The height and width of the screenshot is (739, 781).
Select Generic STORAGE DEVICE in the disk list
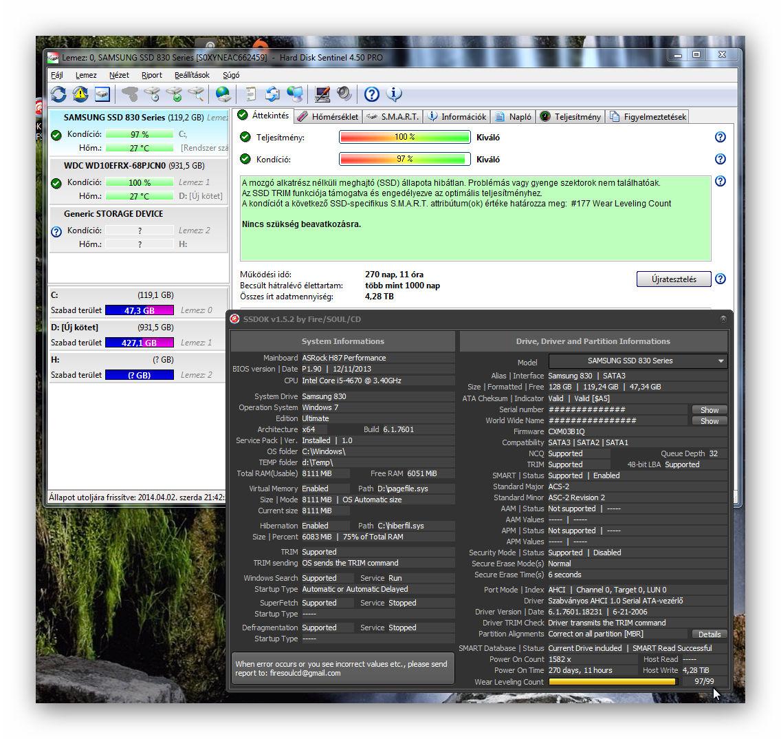[138, 229]
